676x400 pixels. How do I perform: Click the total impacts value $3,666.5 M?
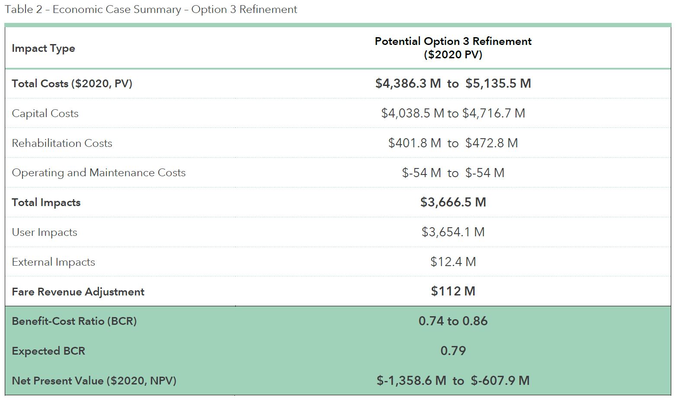(x=453, y=202)
